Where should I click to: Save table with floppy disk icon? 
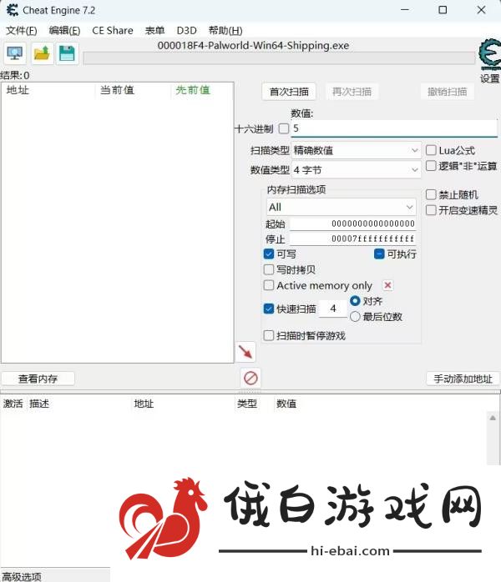coord(67,53)
